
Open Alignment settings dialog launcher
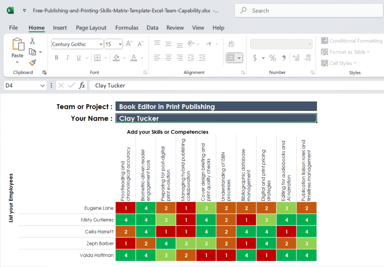click(x=243, y=73)
